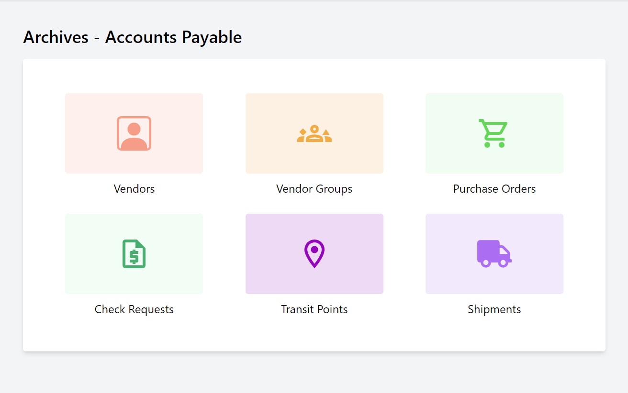
Task: Click the Check Requests label text
Action: tap(134, 309)
